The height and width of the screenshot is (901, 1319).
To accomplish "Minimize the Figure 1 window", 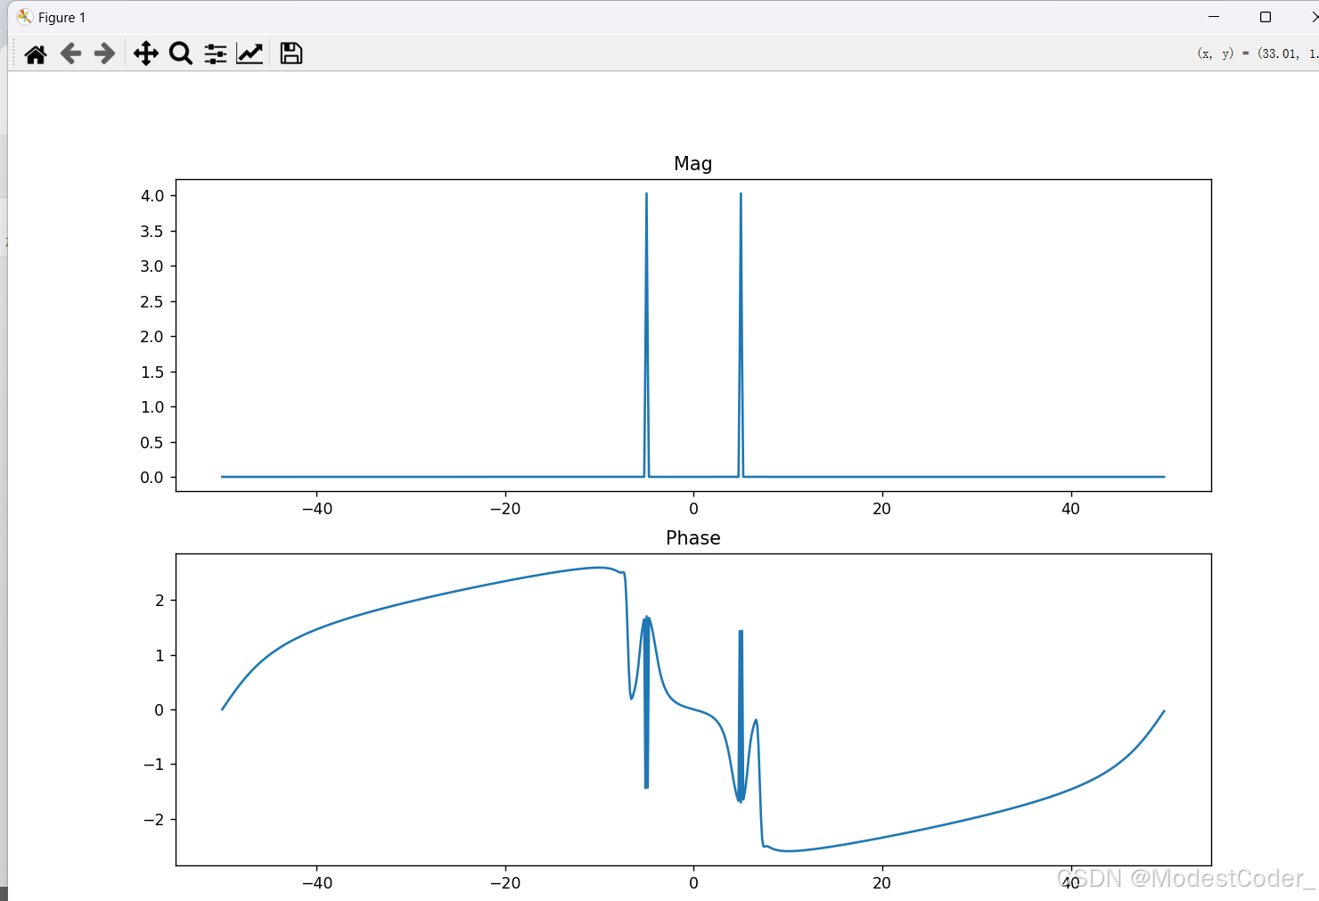I will tap(1214, 17).
